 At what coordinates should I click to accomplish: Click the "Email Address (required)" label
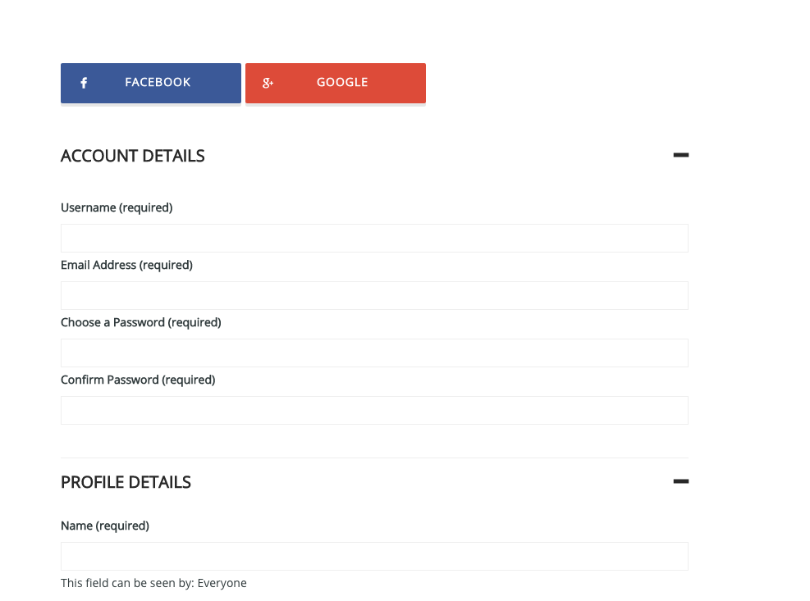[126, 266]
